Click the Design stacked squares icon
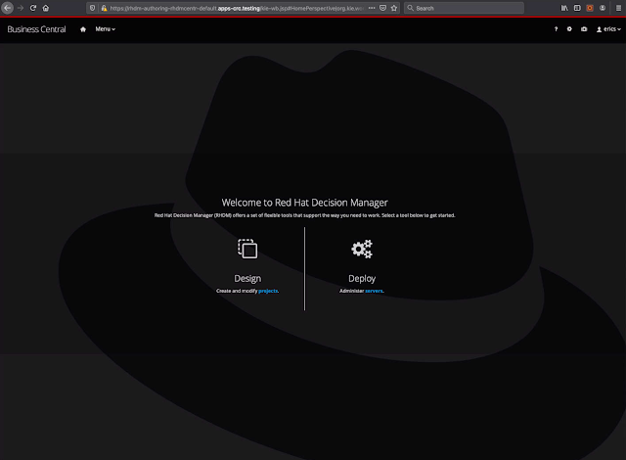Image resolution: width=626 pixels, height=460 pixels. coord(247,249)
